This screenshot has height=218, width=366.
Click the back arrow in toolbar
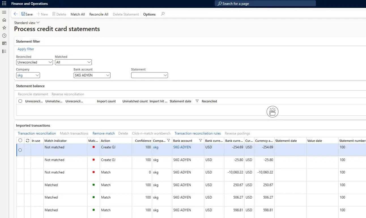click(16, 14)
